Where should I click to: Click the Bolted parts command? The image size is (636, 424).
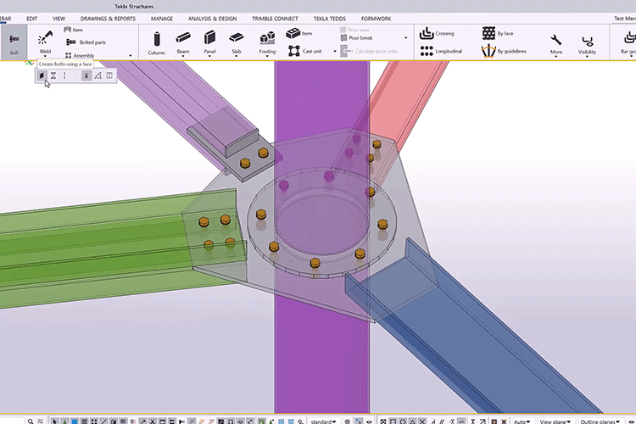click(86, 42)
